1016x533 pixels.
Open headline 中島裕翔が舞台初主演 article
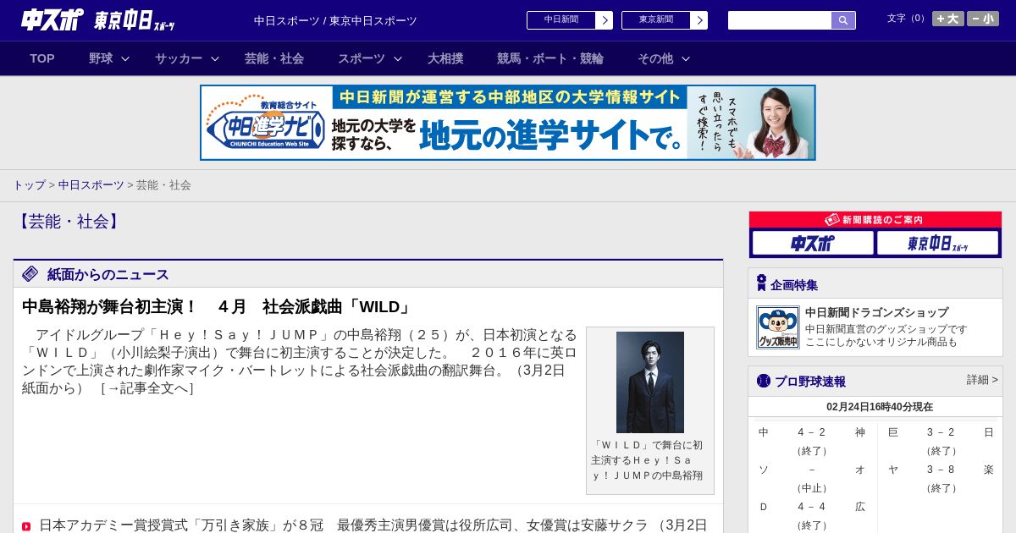tap(218, 307)
